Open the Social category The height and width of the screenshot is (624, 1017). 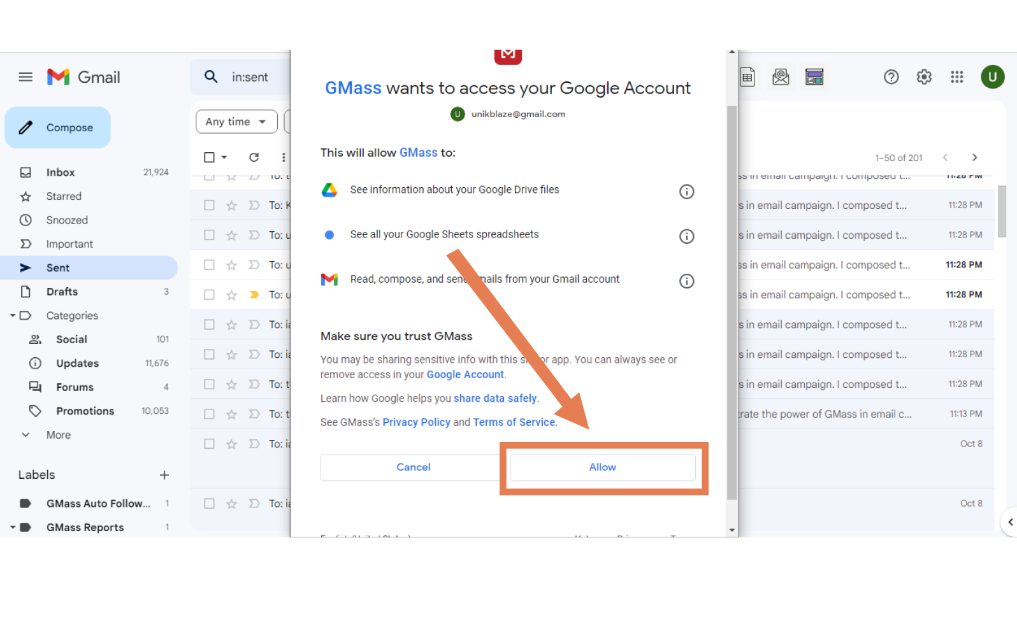click(89, 339)
